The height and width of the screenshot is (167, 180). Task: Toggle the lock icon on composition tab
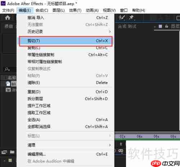167,26
